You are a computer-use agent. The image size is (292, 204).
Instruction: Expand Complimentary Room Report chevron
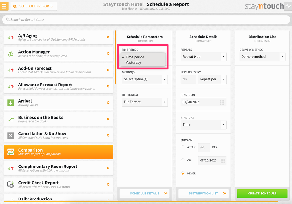pos(108,168)
